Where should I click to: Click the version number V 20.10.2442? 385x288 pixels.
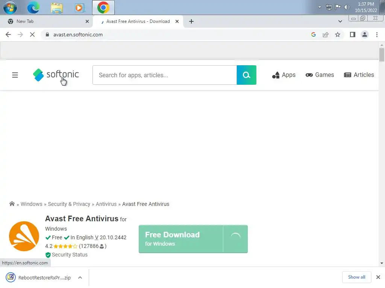point(111,237)
